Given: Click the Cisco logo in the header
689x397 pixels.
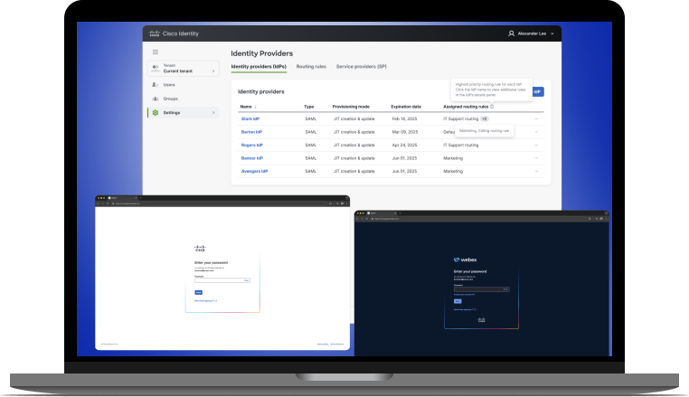Looking at the screenshot, I should click(154, 33).
